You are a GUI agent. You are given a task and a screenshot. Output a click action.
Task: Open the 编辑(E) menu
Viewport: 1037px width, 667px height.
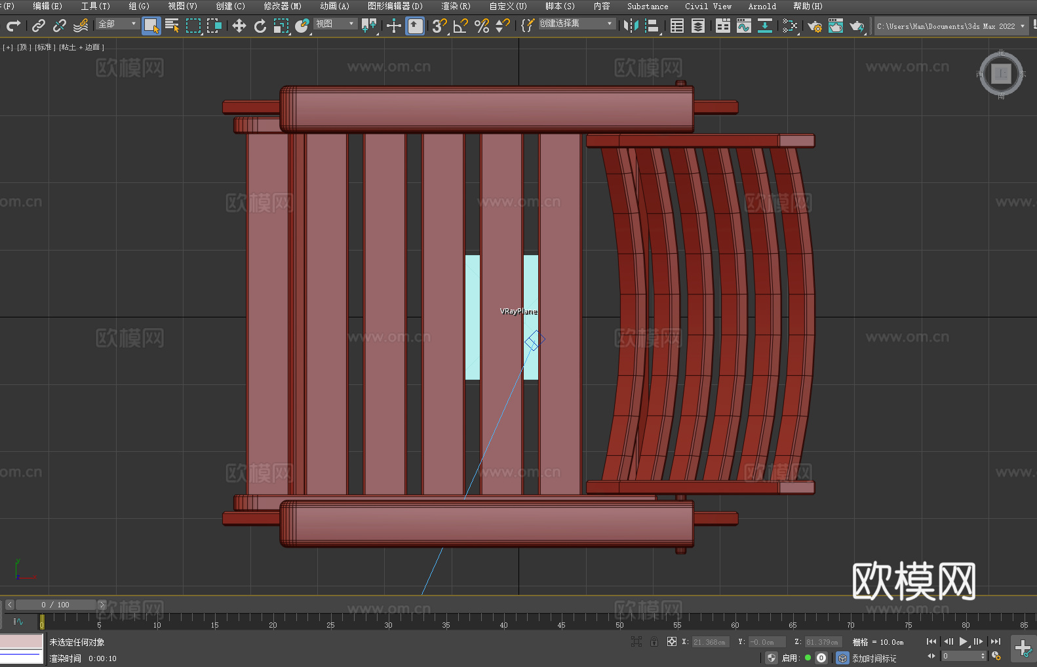tap(47, 6)
